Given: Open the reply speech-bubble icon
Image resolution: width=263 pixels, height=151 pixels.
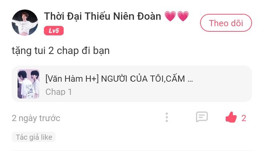Looking at the screenshot, I should point(202,117).
